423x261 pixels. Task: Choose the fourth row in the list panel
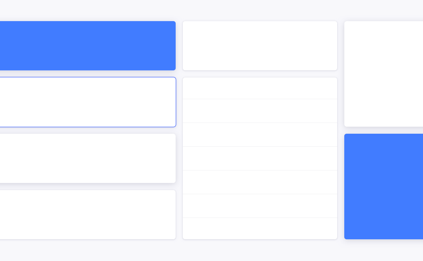click(260, 158)
